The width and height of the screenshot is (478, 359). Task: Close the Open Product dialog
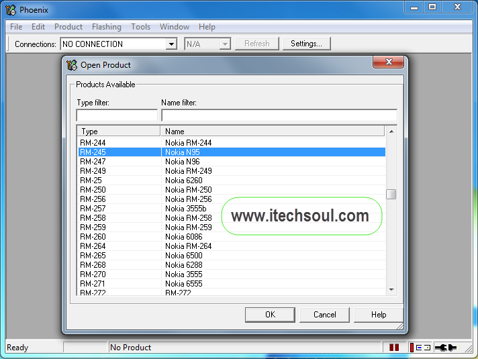[x=388, y=62]
